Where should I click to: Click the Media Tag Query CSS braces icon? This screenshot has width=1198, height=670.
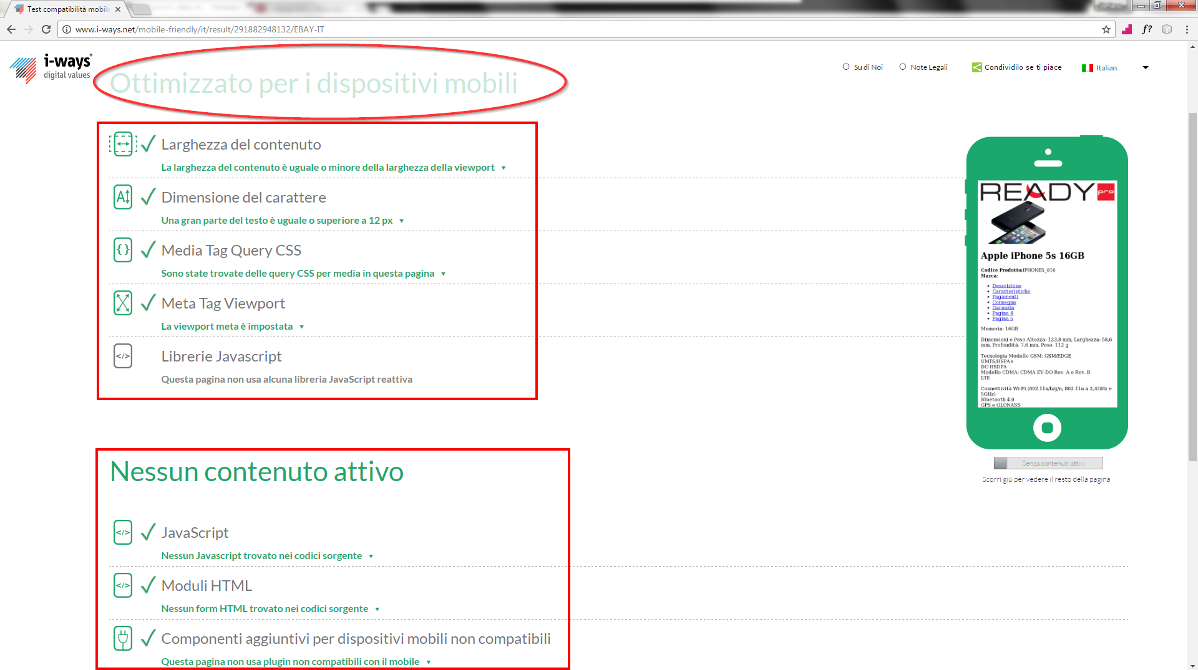tap(123, 250)
